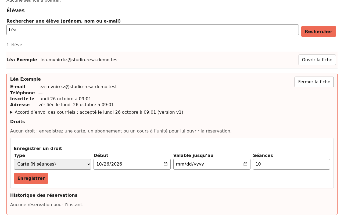Click the Enregistrer un droit heading

pyautogui.click(x=38, y=149)
